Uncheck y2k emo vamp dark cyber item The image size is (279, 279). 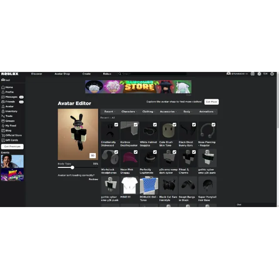click(174, 152)
